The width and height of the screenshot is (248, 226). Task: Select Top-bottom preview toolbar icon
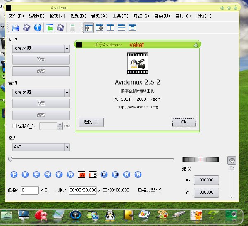(121, 28)
